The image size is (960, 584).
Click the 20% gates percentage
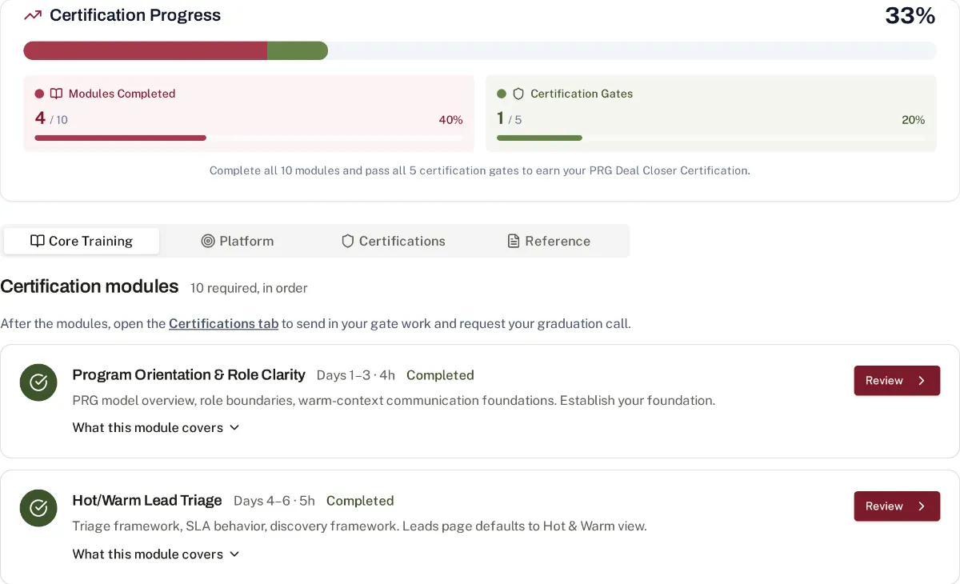point(913,120)
